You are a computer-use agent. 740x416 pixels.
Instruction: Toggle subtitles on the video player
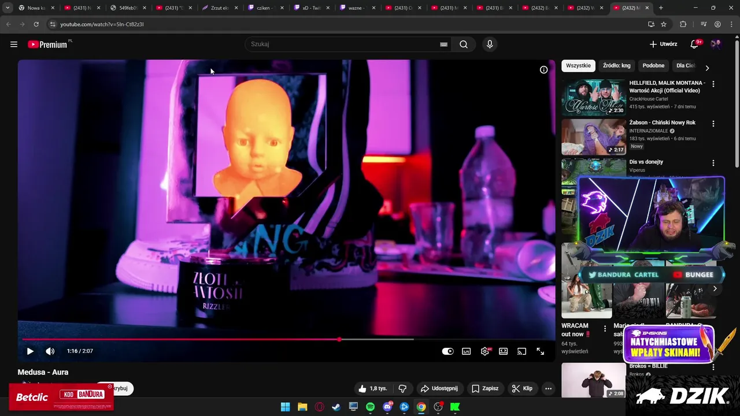tap(467, 351)
